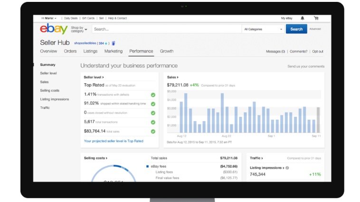Click the Send us your comments link

click(x=306, y=66)
